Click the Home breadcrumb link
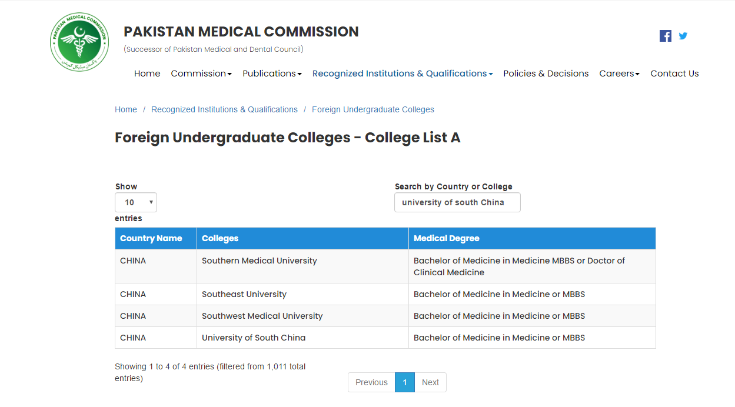The image size is (735, 407). [x=126, y=109]
